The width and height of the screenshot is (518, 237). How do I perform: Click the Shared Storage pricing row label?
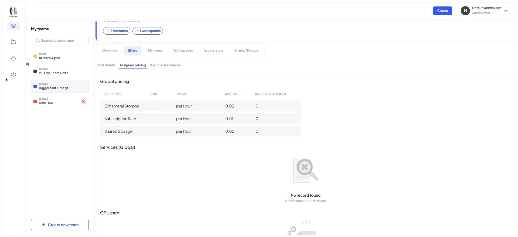[x=118, y=131]
